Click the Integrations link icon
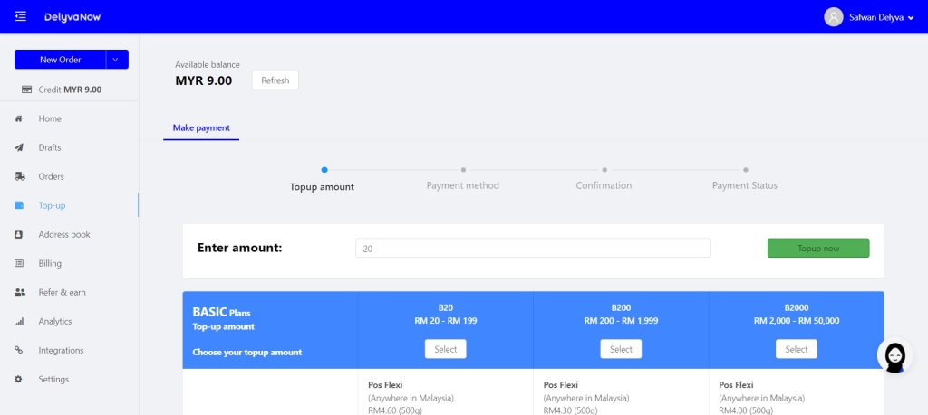The height and width of the screenshot is (415, 928). pyautogui.click(x=18, y=350)
